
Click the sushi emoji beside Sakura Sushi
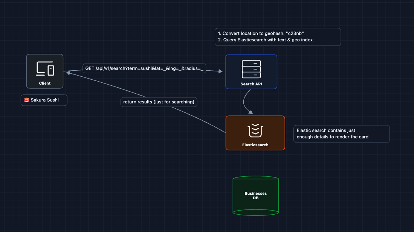26,100
